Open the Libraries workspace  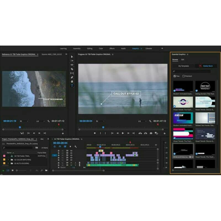[x=149, y=49]
